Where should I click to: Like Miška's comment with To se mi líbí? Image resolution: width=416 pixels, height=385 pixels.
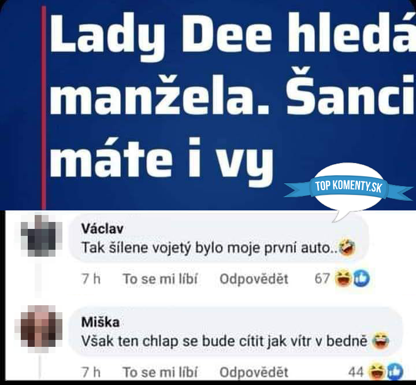pos(160,372)
